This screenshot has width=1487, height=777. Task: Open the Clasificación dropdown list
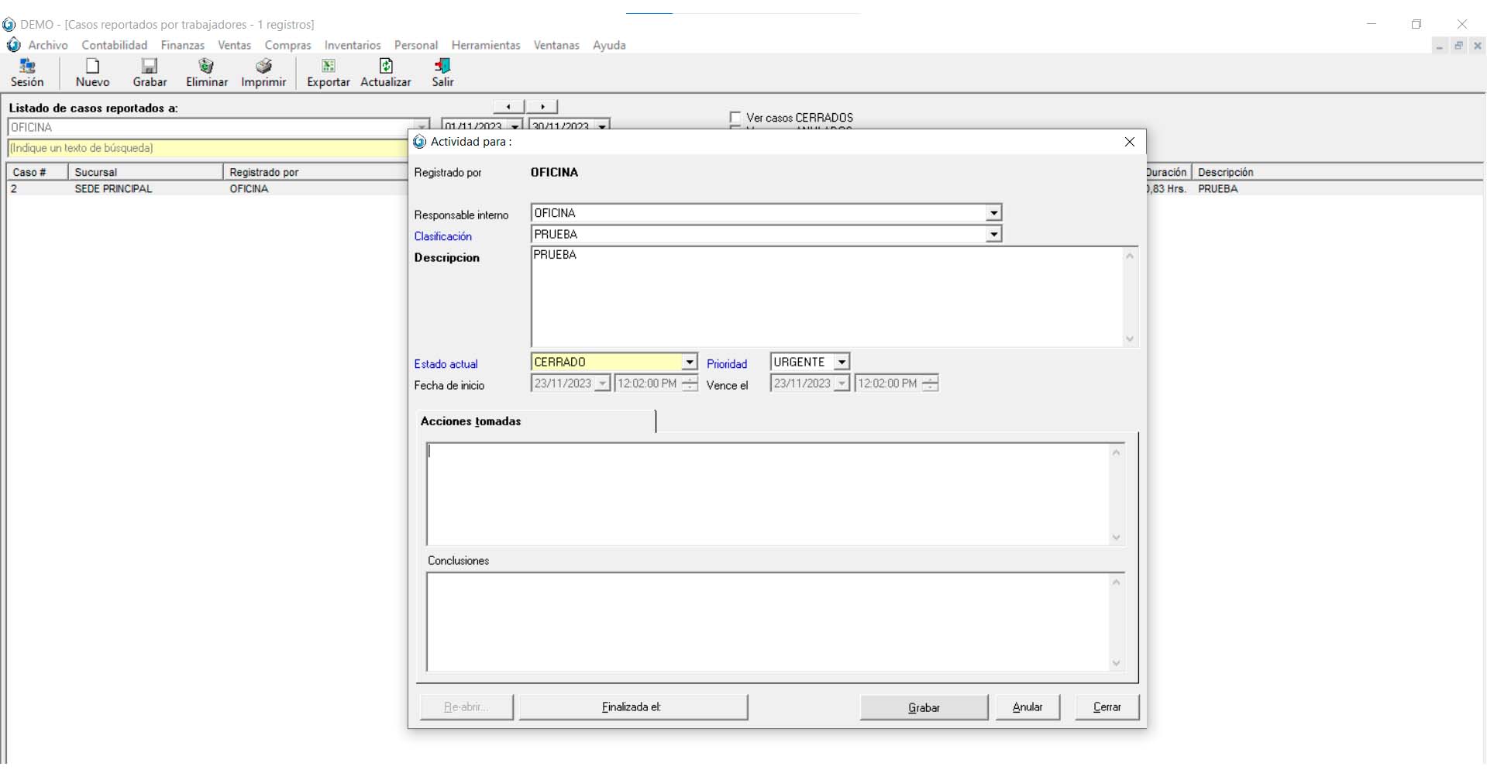point(993,235)
